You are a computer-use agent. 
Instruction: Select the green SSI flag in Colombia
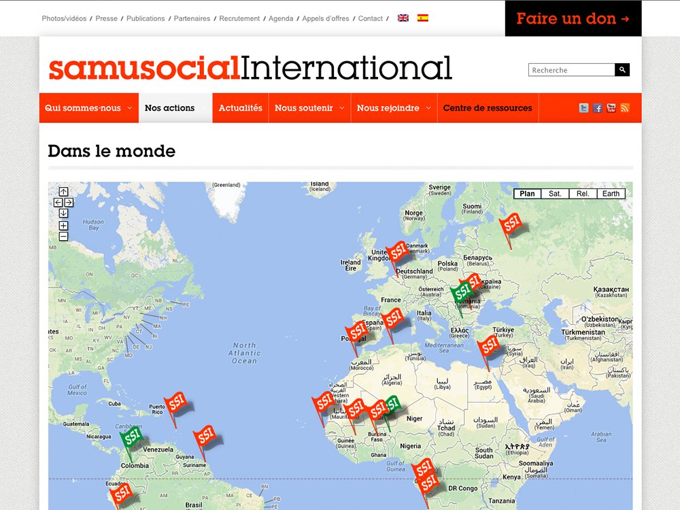[x=131, y=438]
